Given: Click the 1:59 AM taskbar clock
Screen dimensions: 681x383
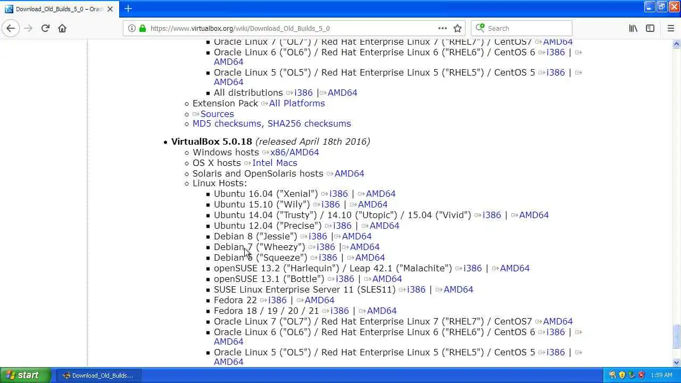Looking at the screenshot, I should (661, 375).
